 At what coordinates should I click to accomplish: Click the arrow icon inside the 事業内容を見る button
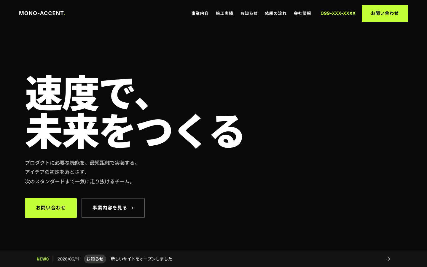coord(132,208)
